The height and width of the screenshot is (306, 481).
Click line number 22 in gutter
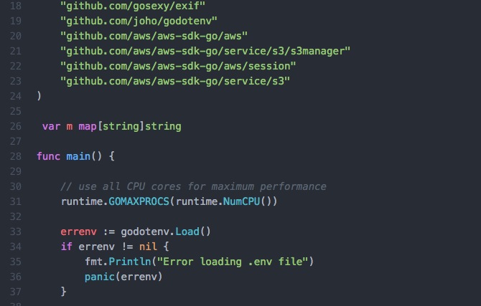coord(16,66)
